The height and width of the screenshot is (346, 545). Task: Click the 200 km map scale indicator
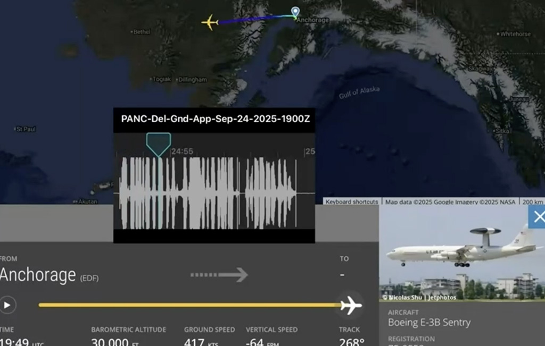(532, 202)
